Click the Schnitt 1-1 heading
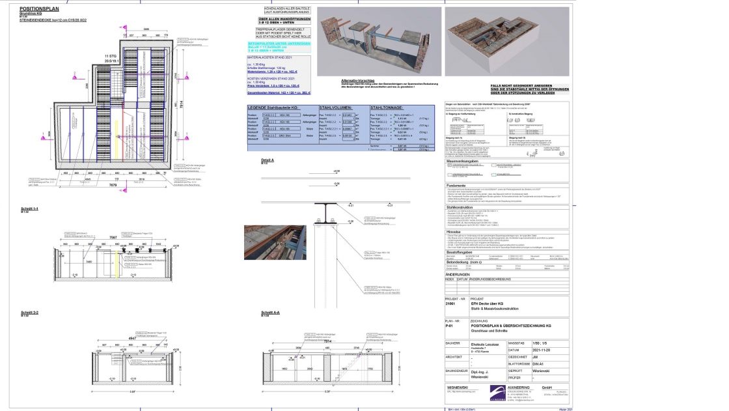This screenshot has height=411, width=729. tap(29, 208)
